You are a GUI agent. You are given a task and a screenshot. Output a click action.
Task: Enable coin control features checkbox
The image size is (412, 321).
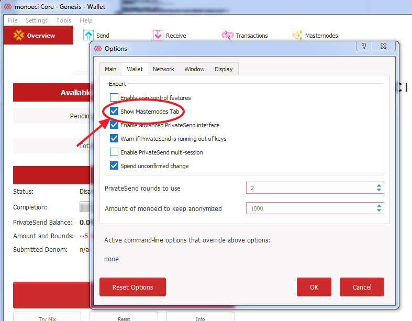[x=114, y=97]
